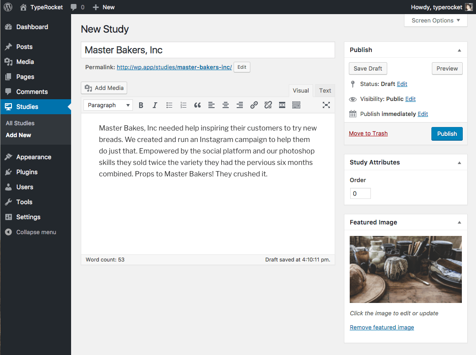Image resolution: width=476 pixels, height=355 pixels.
Task: Click the permalink Edit button
Action: tap(242, 67)
